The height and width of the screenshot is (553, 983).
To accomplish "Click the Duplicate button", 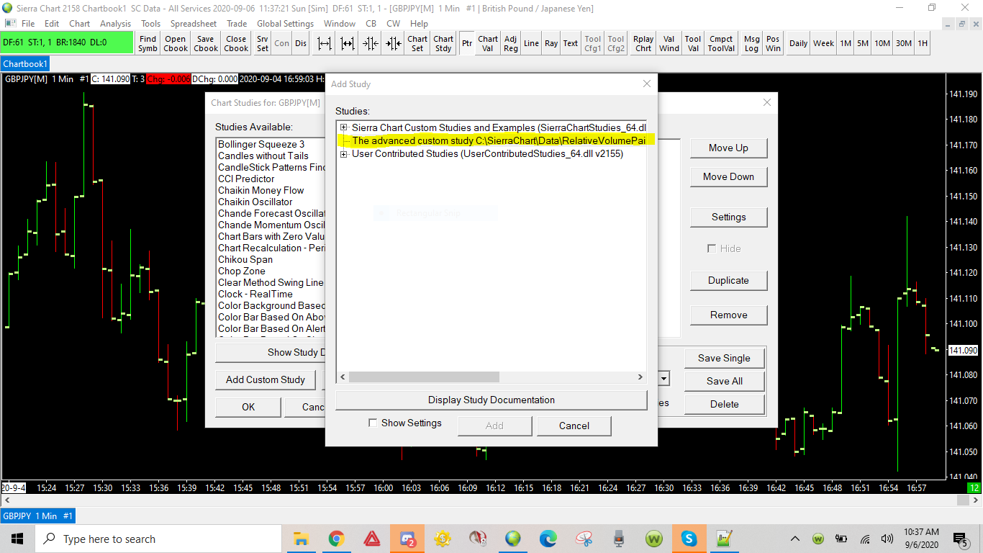I will point(728,280).
